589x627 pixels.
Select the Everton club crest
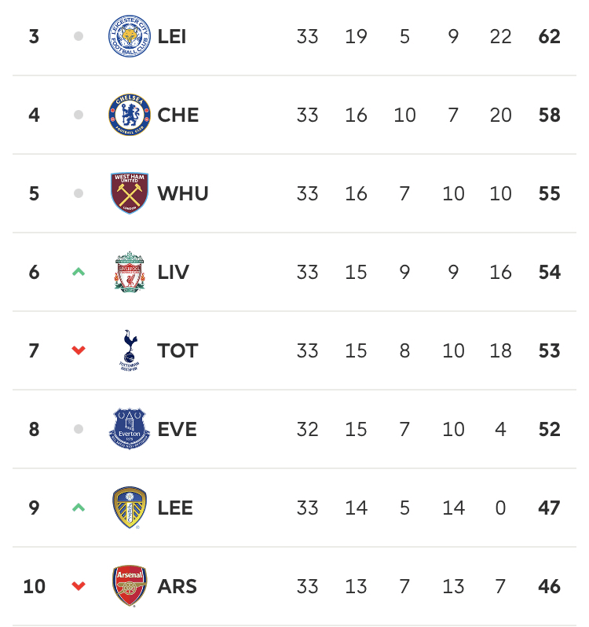click(129, 430)
